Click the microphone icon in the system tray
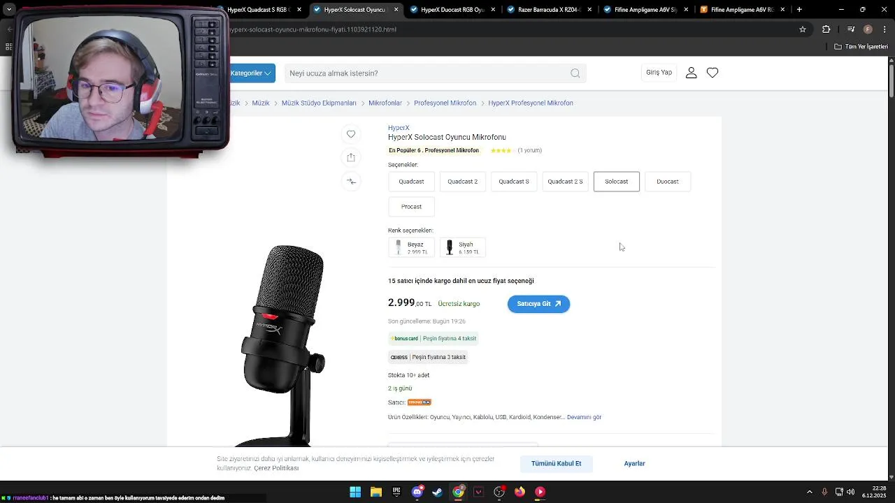Image resolution: width=895 pixels, height=503 pixels. pyautogui.click(x=824, y=492)
